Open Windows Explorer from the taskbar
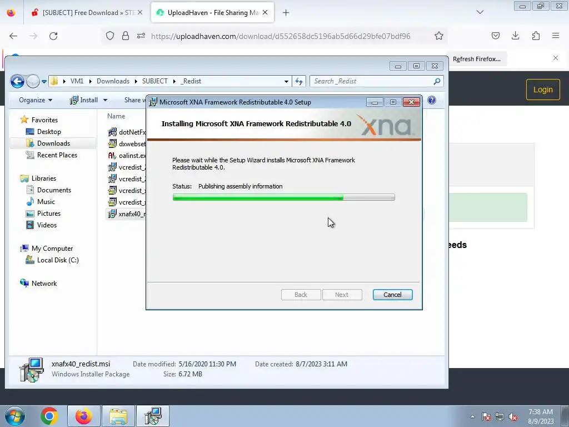The image size is (569, 427). [x=118, y=416]
